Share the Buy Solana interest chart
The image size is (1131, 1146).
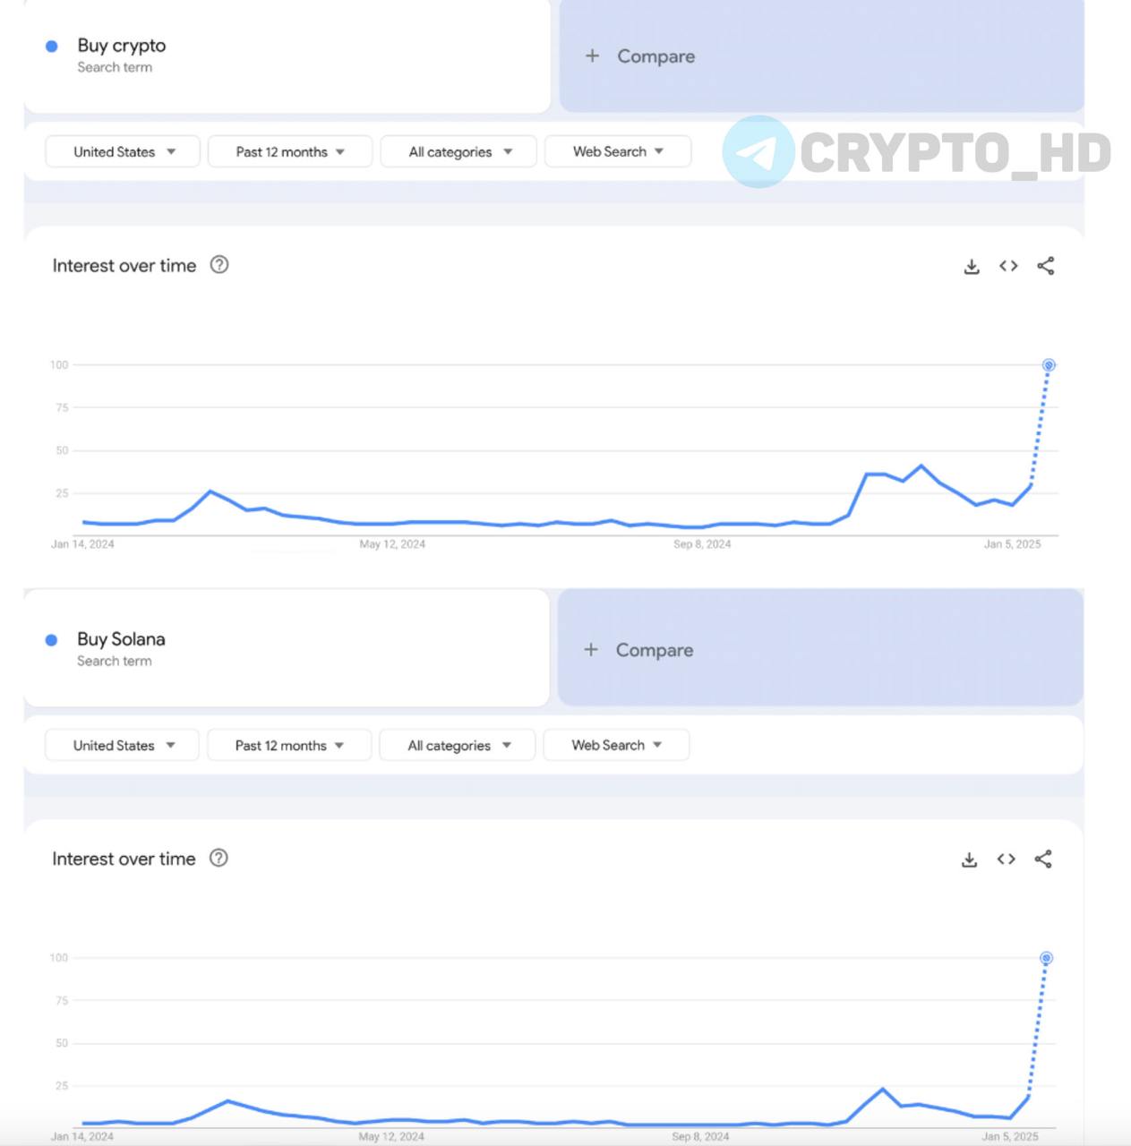pyautogui.click(x=1043, y=859)
